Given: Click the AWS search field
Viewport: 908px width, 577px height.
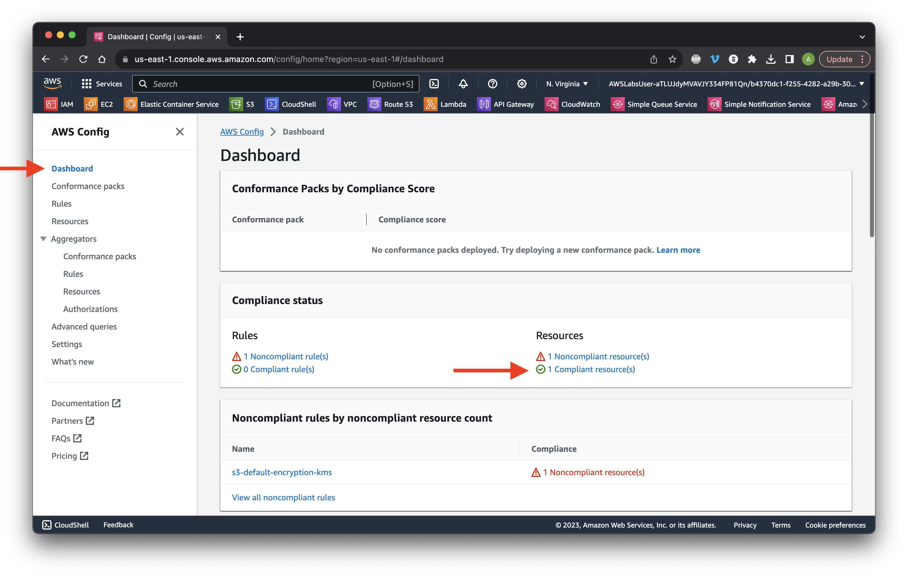Looking at the screenshot, I should click(276, 84).
